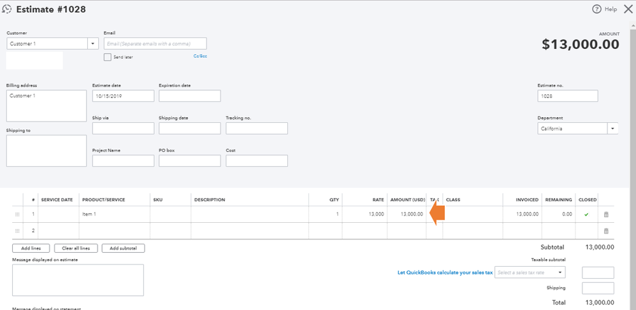This screenshot has height=310, width=636.
Task: Expand the Department dropdown arrow
Action: (x=612, y=129)
